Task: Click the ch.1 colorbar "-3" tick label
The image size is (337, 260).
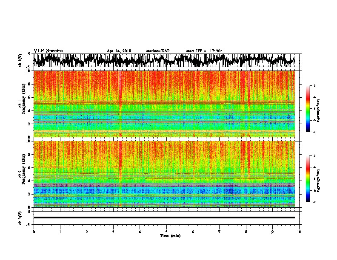Action: pyautogui.click(x=314, y=86)
